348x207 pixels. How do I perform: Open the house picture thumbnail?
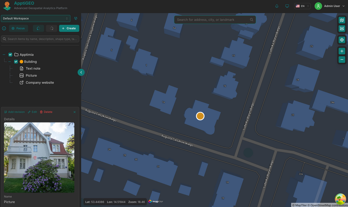click(x=39, y=158)
